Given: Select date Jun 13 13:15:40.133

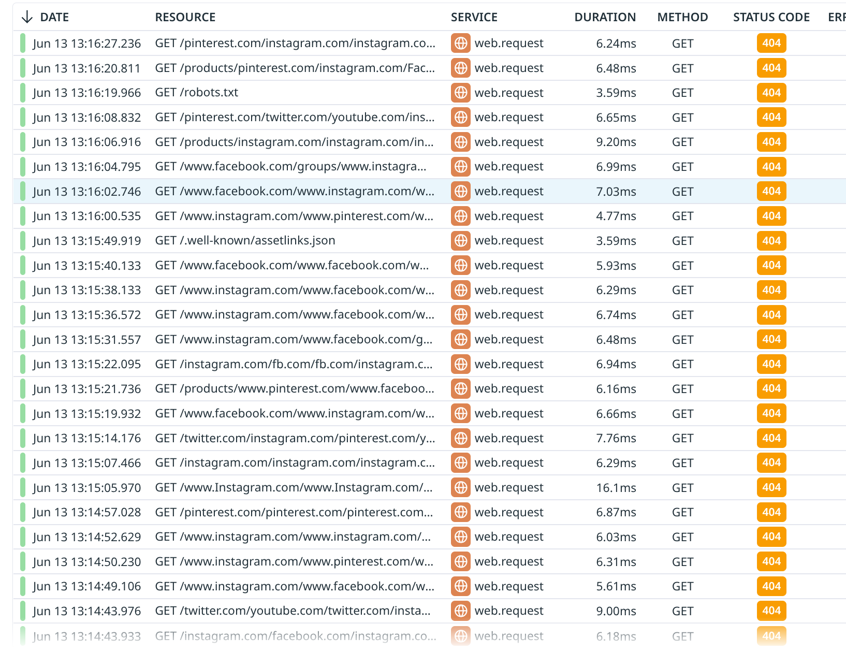Looking at the screenshot, I should [87, 265].
